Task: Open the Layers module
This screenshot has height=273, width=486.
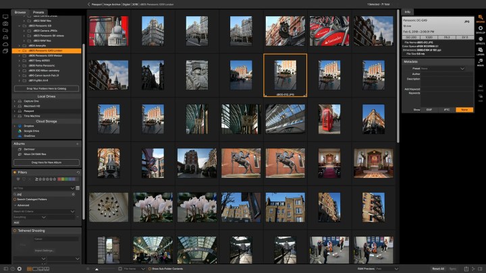Action: 480,51
